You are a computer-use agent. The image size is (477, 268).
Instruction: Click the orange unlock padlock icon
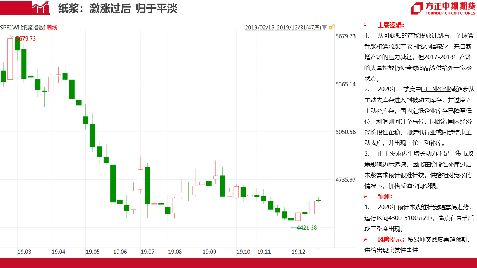pos(331,27)
